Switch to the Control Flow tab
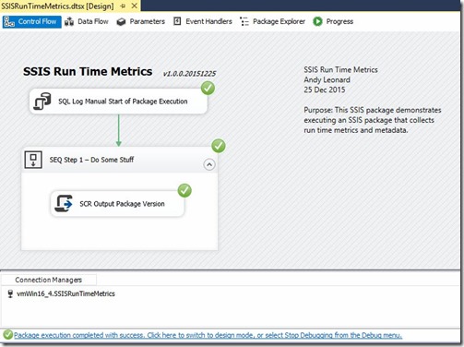Image resolution: width=464 pixels, height=347 pixels. click(31, 21)
